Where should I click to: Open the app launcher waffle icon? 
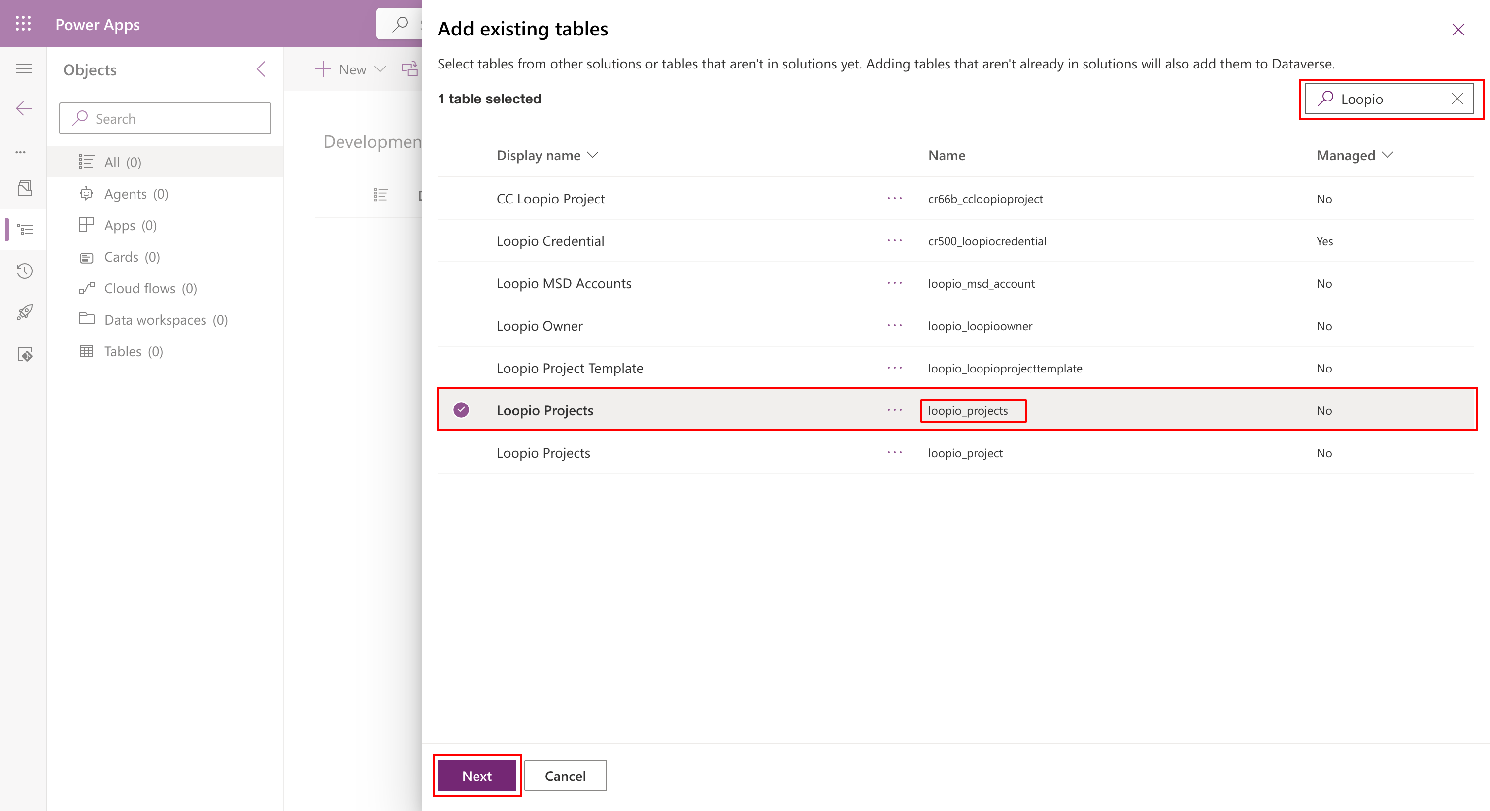pos(23,24)
